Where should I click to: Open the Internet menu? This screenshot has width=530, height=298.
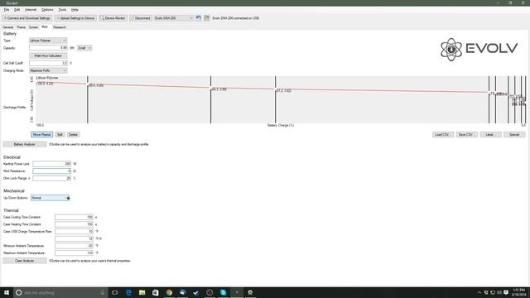pyautogui.click(x=31, y=10)
